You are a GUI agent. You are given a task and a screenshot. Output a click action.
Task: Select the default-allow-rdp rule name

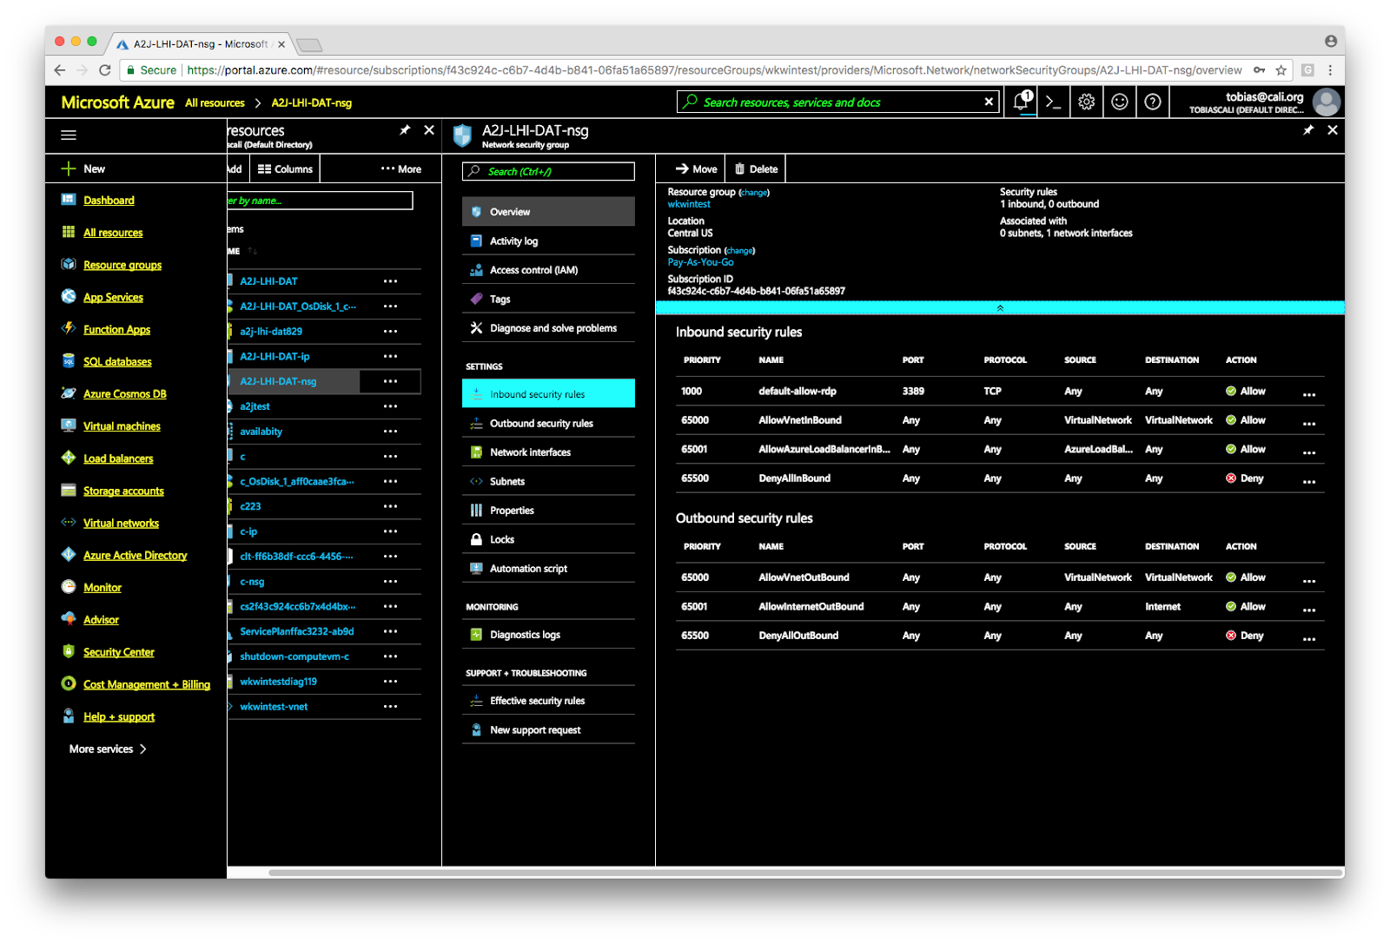pyautogui.click(x=798, y=392)
